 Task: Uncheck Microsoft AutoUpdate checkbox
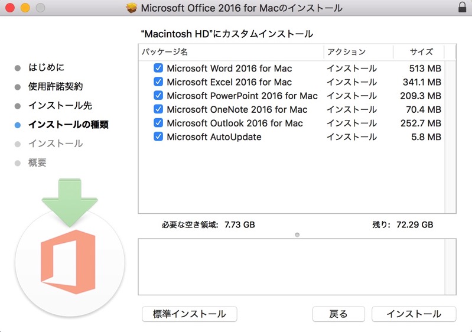click(x=158, y=136)
